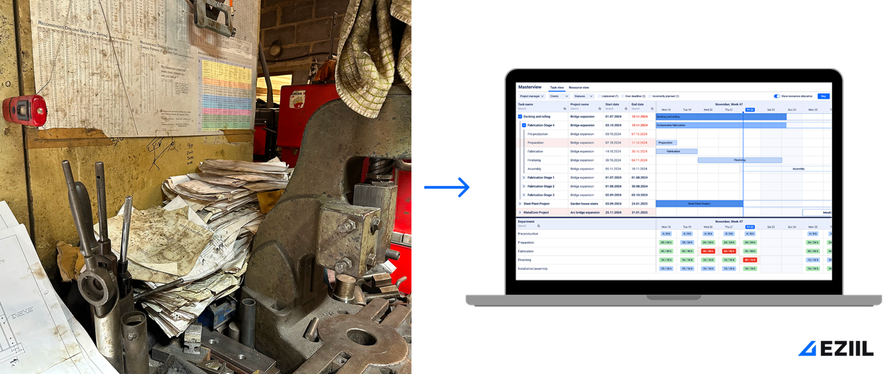Click the Start date column search icon

[x=625, y=109]
